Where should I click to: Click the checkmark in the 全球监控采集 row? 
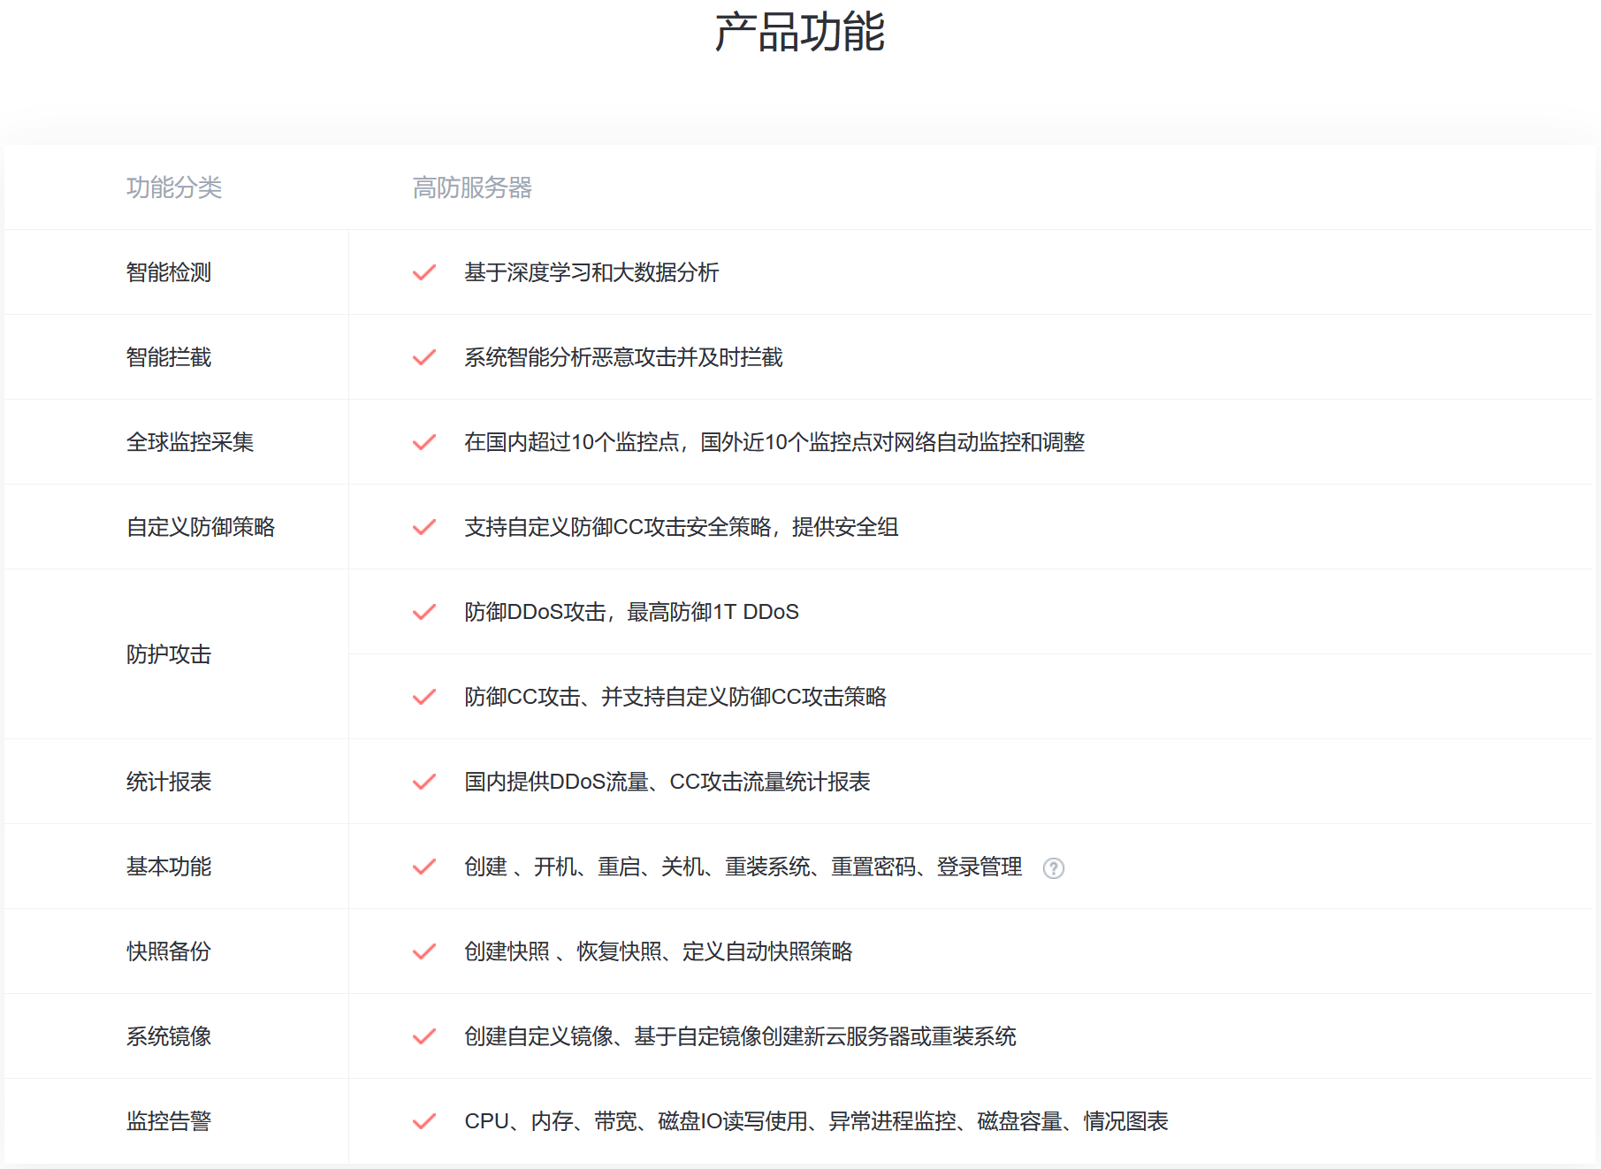click(424, 442)
